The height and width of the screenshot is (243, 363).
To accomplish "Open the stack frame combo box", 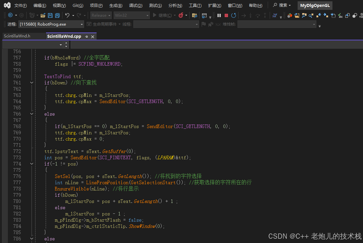I will point(277,24).
